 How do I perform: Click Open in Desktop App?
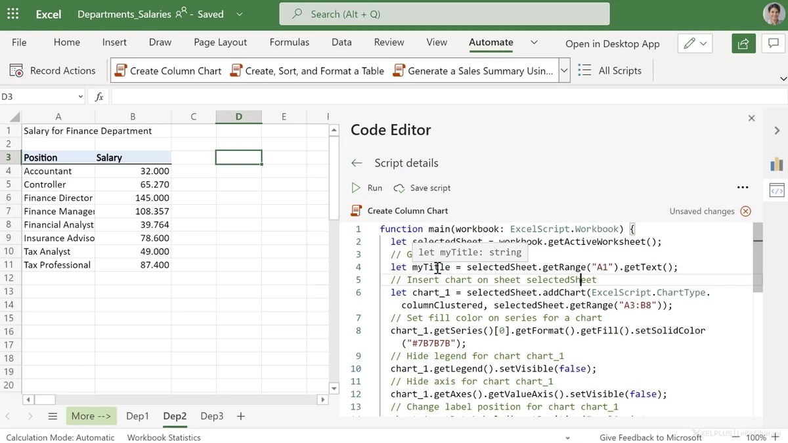tap(612, 43)
